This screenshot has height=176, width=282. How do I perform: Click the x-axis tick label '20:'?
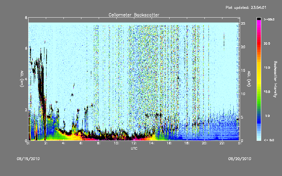click(204, 143)
